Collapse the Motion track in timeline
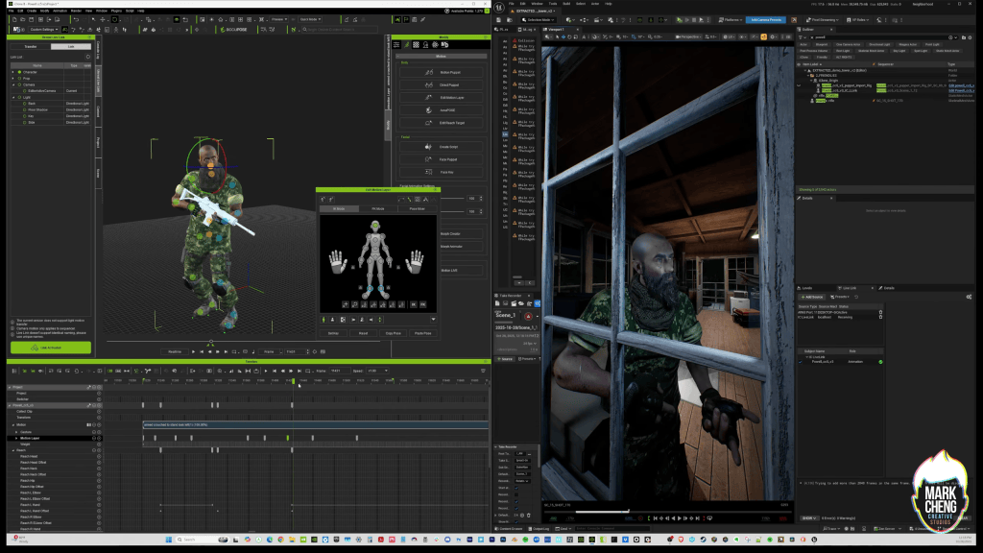This screenshot has width=983, height=553. point(13,425)
